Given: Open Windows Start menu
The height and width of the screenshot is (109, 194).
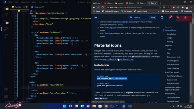Looking at the screenshot, I should coord(64,106).
